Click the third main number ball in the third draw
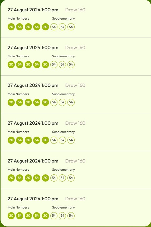 (x=28, y=102)
